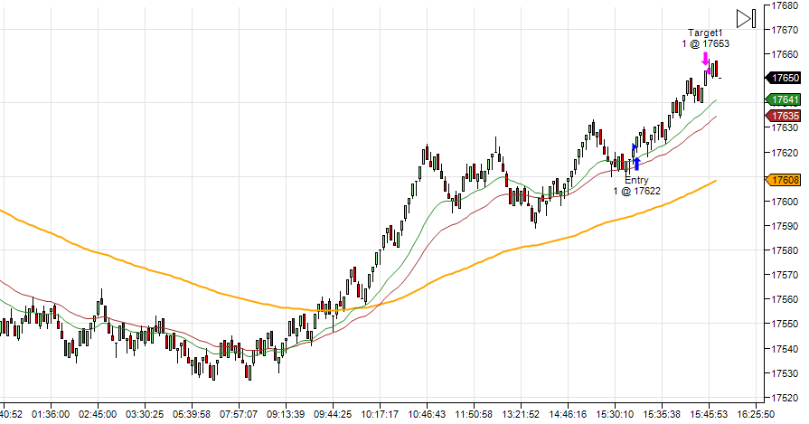Screen dimensions: 809x424
Task: Click the 17680 price axis label
Action: point(785,5)
